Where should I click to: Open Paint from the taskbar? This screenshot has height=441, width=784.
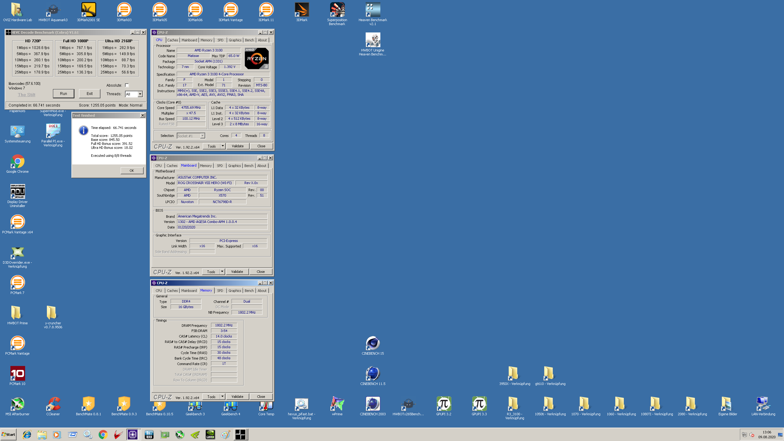pos(225,435)
